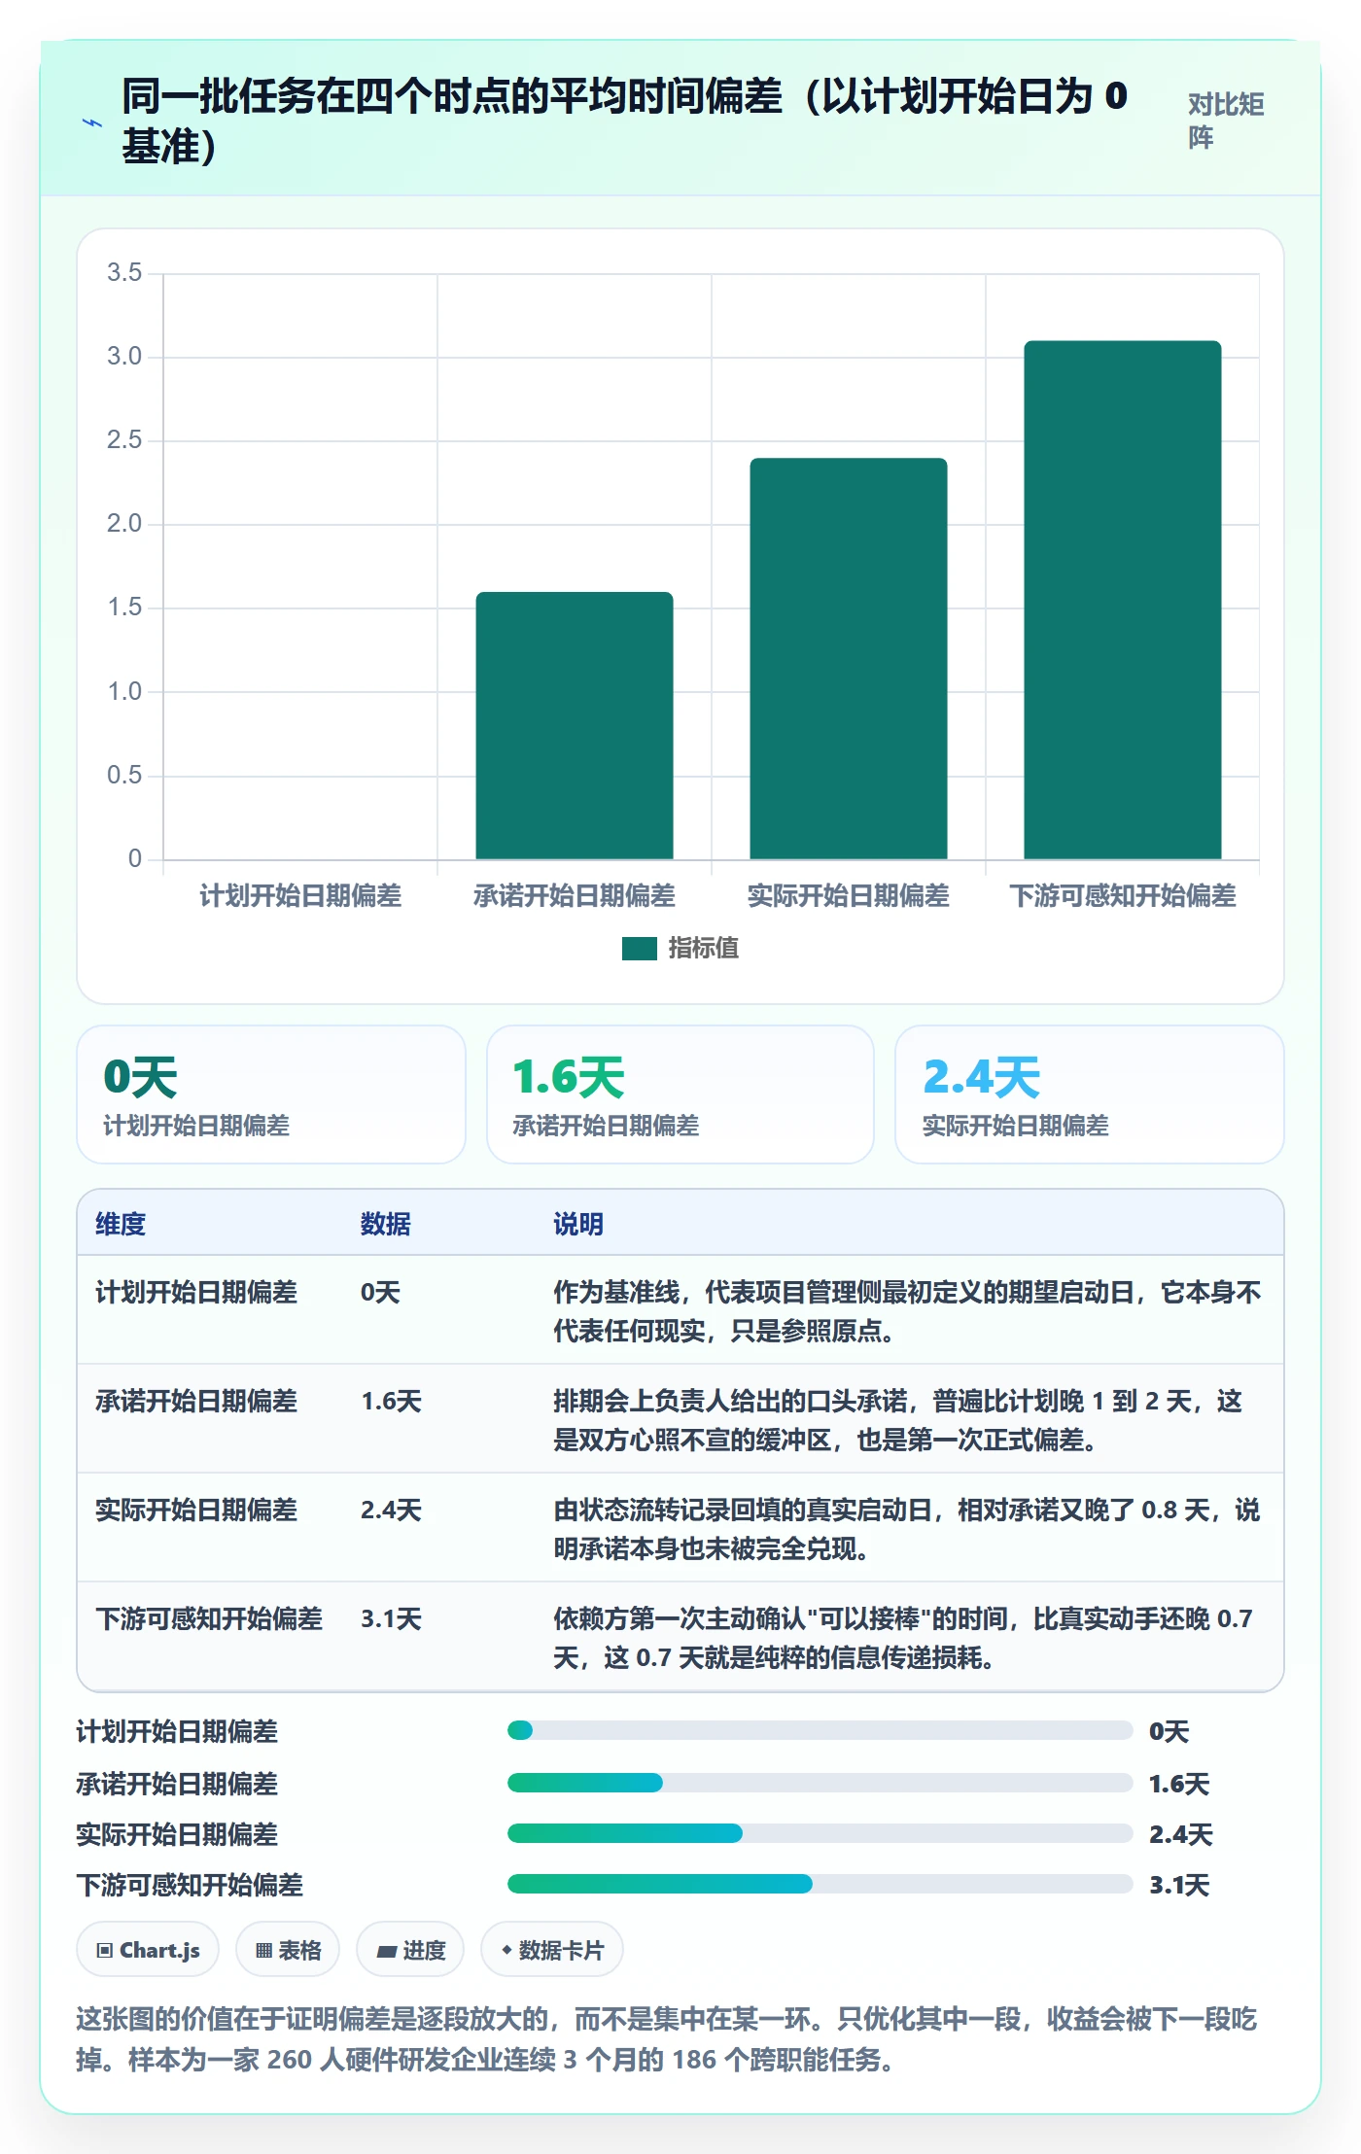Open the 0天 计划开始日期偏差 data card
This screenshot has height=2154, width=1361.
point(271,1094)
